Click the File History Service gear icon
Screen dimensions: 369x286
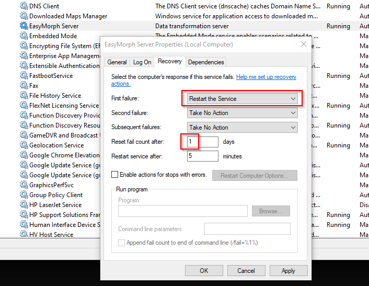coord(24,96)
